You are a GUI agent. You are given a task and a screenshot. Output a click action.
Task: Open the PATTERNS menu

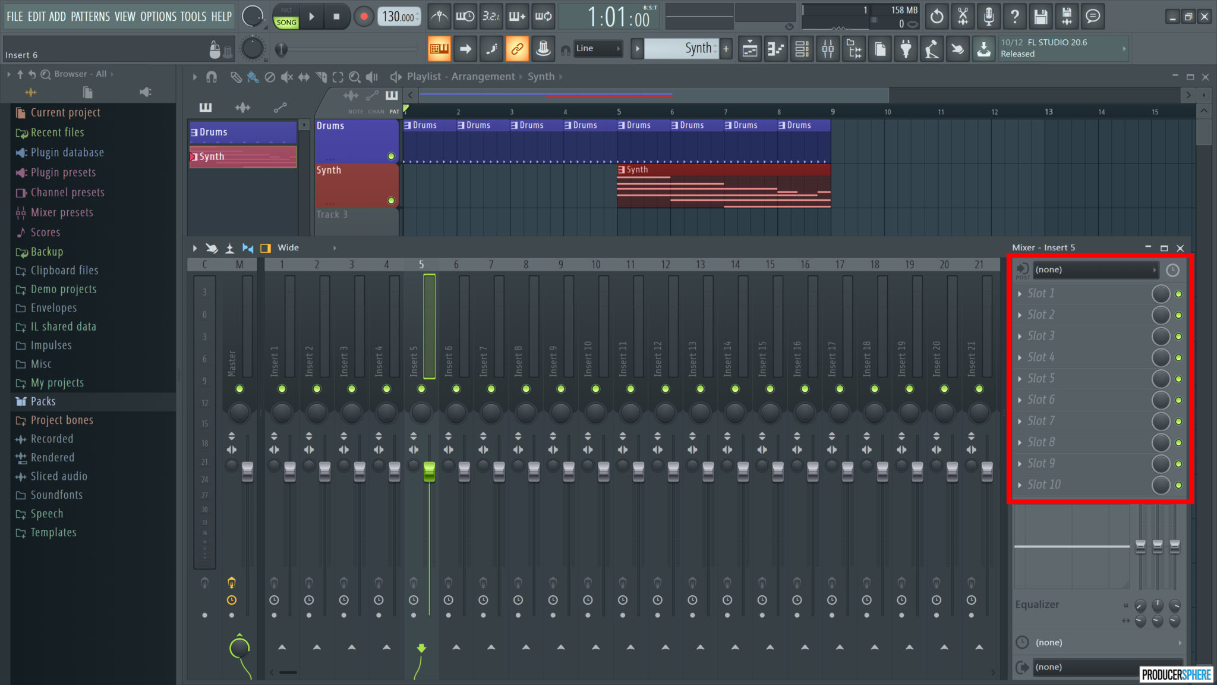(90, 17)
